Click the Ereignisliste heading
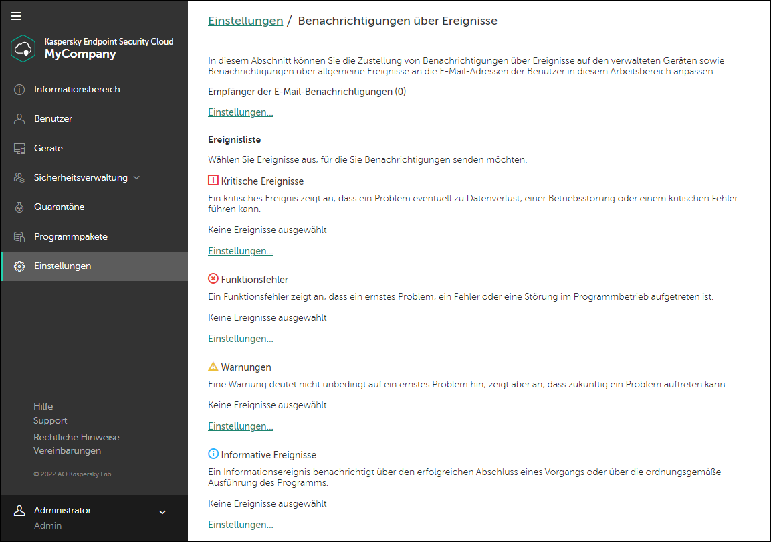 coord(234,140)
